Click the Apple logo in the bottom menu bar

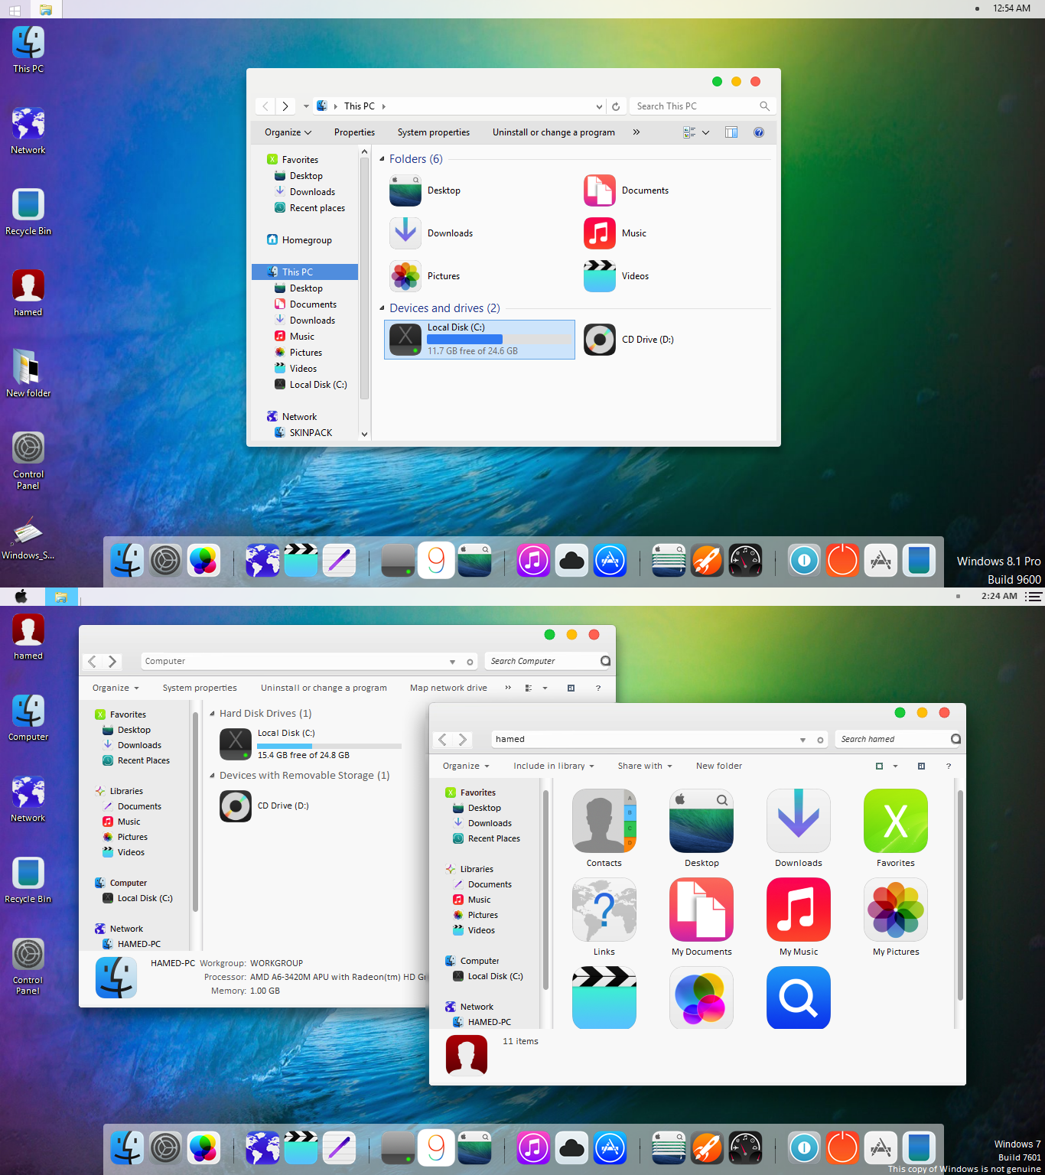pyautogui.click(x=21, y=596)
